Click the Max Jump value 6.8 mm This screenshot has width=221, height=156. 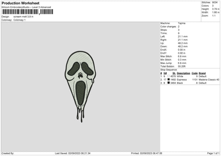[182, 63]
